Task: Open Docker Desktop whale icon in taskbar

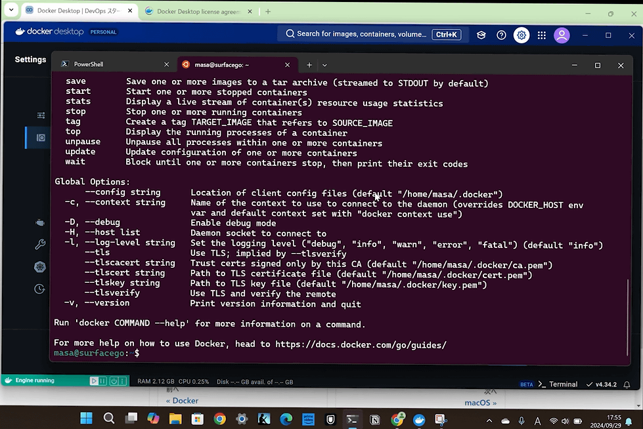Action: coord(418,420)
